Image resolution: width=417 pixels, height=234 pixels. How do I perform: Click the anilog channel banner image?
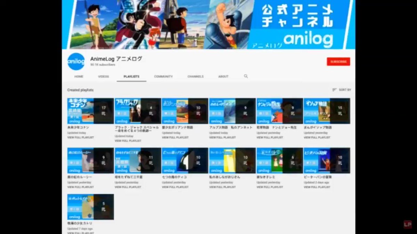pyautogui.click(x=208, y=24)
